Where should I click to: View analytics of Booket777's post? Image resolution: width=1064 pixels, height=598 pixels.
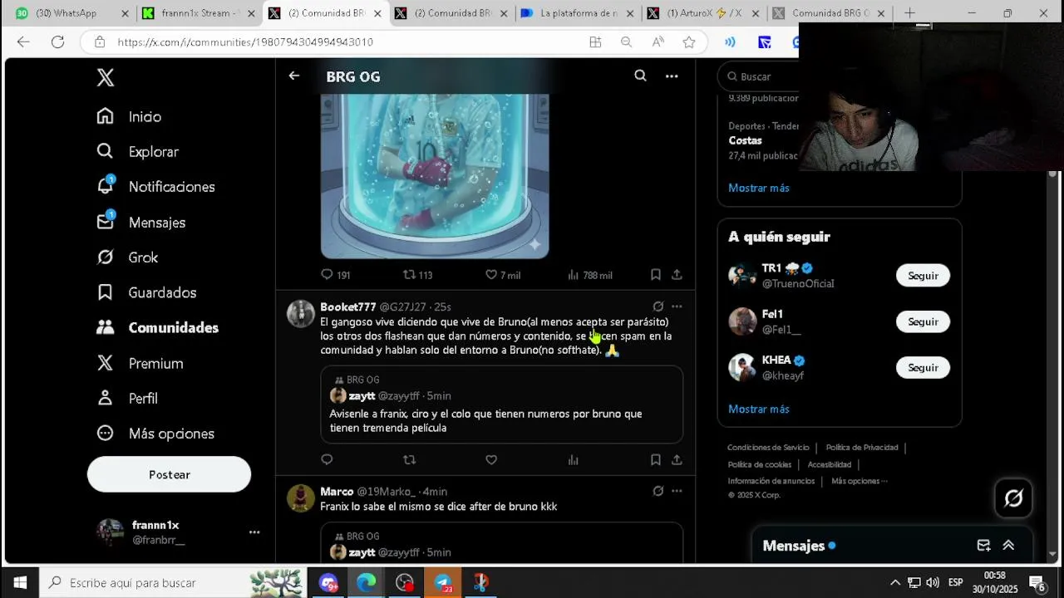[573, 459]
